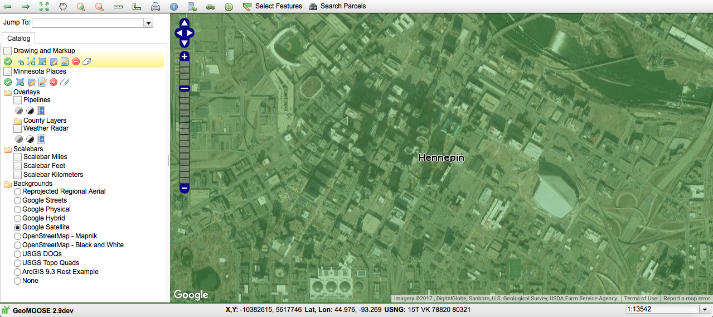Select OpenStreetMap - Mapnik background
This screenshot has width=713, height=317.
(17, 236)
